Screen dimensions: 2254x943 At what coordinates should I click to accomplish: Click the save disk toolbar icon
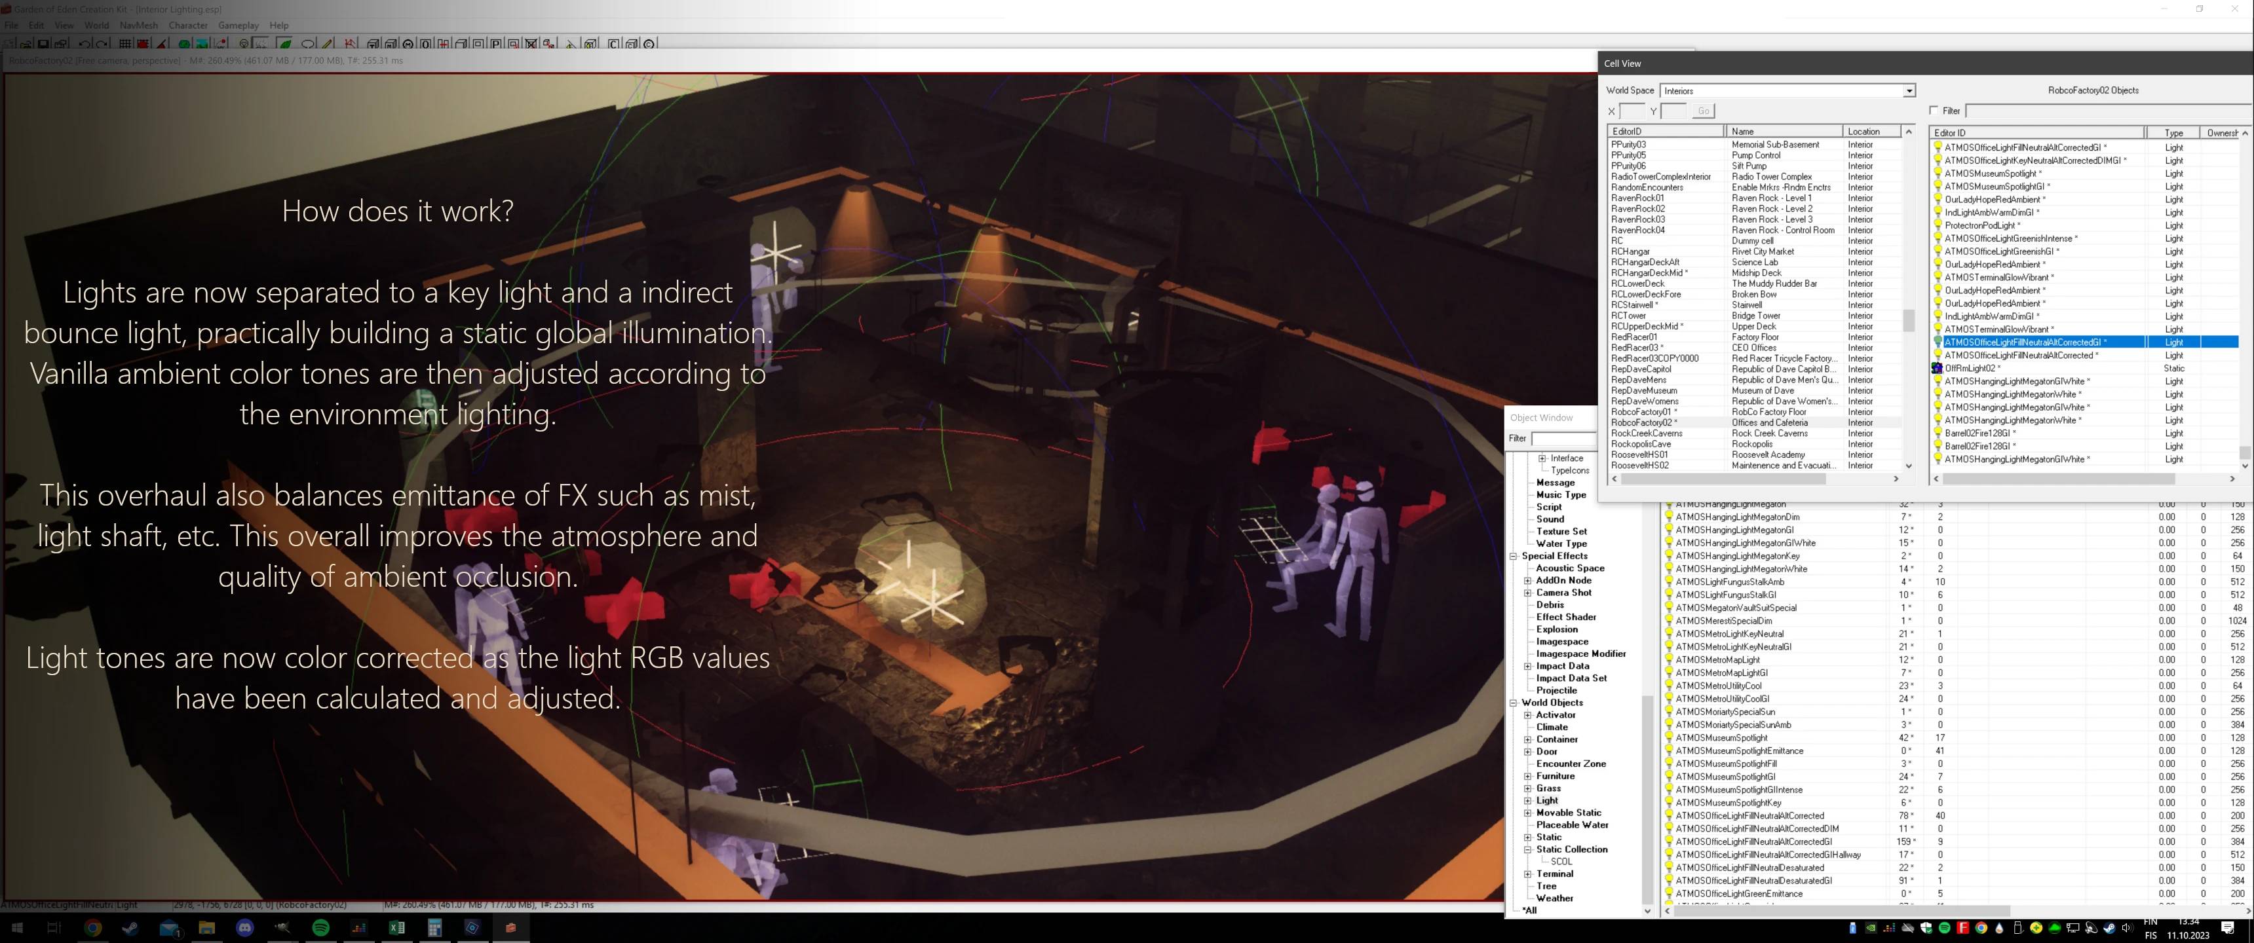point(42,45)
